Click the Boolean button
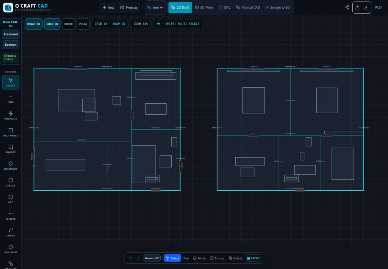The width and height of the screenshot is (388, 269). tap(11, 45)
